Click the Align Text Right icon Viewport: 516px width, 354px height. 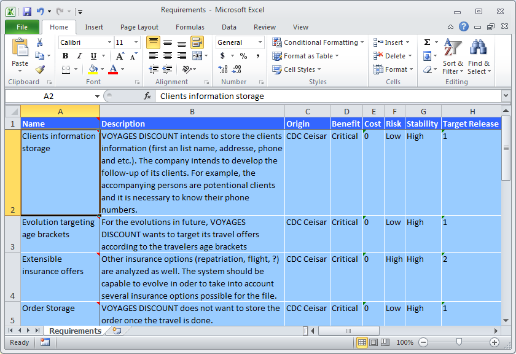click(x=182, y=56)
